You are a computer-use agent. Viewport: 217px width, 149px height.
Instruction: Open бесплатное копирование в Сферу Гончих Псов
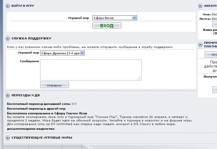tap(47, 113)
